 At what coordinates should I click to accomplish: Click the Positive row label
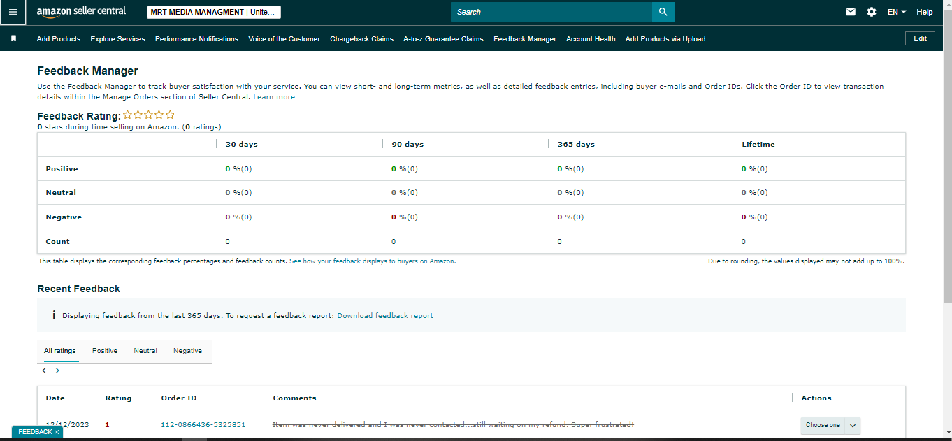click(62, 169)
